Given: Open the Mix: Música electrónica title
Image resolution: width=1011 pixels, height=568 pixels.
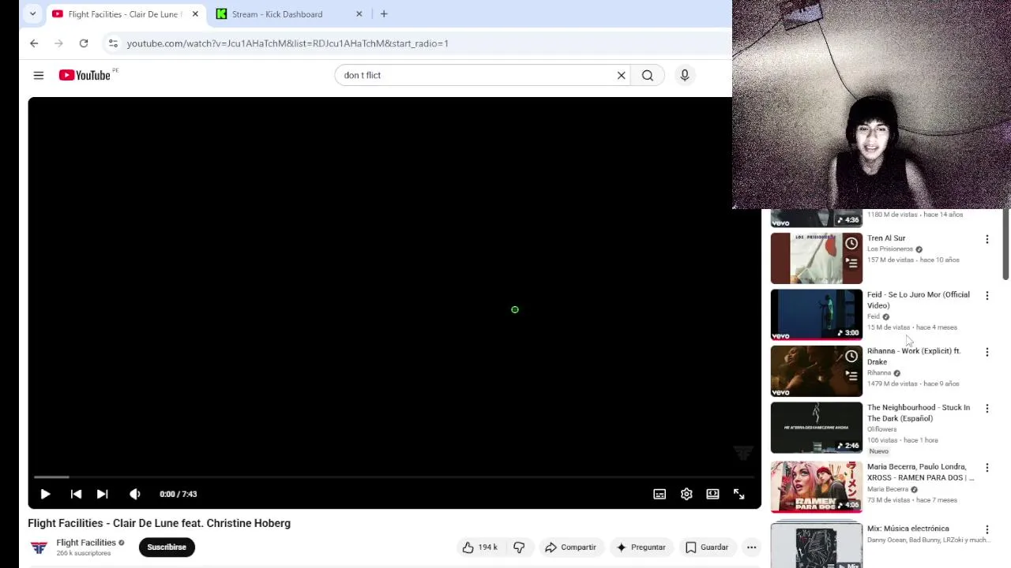Looking at the screenshot, I should [x=908, y=529].
